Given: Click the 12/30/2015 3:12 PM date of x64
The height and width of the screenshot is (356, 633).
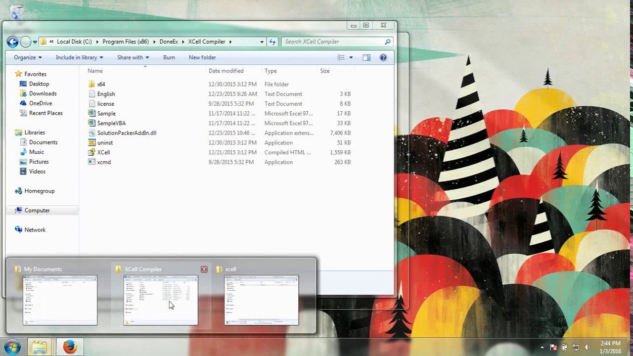Looking at the screenshot, I should [x=232, y=85].
